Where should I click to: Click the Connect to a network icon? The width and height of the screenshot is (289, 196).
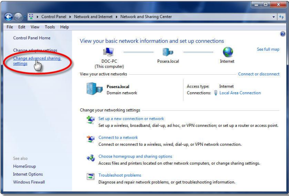coord(91,139)
